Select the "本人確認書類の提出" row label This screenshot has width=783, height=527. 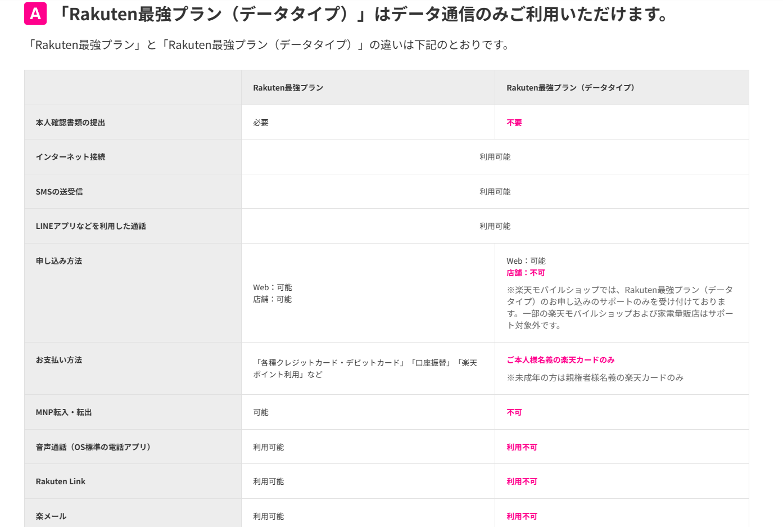pos(70,123)
